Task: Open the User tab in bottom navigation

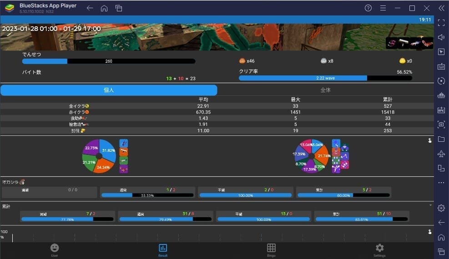Action: (x=54, y=249)
